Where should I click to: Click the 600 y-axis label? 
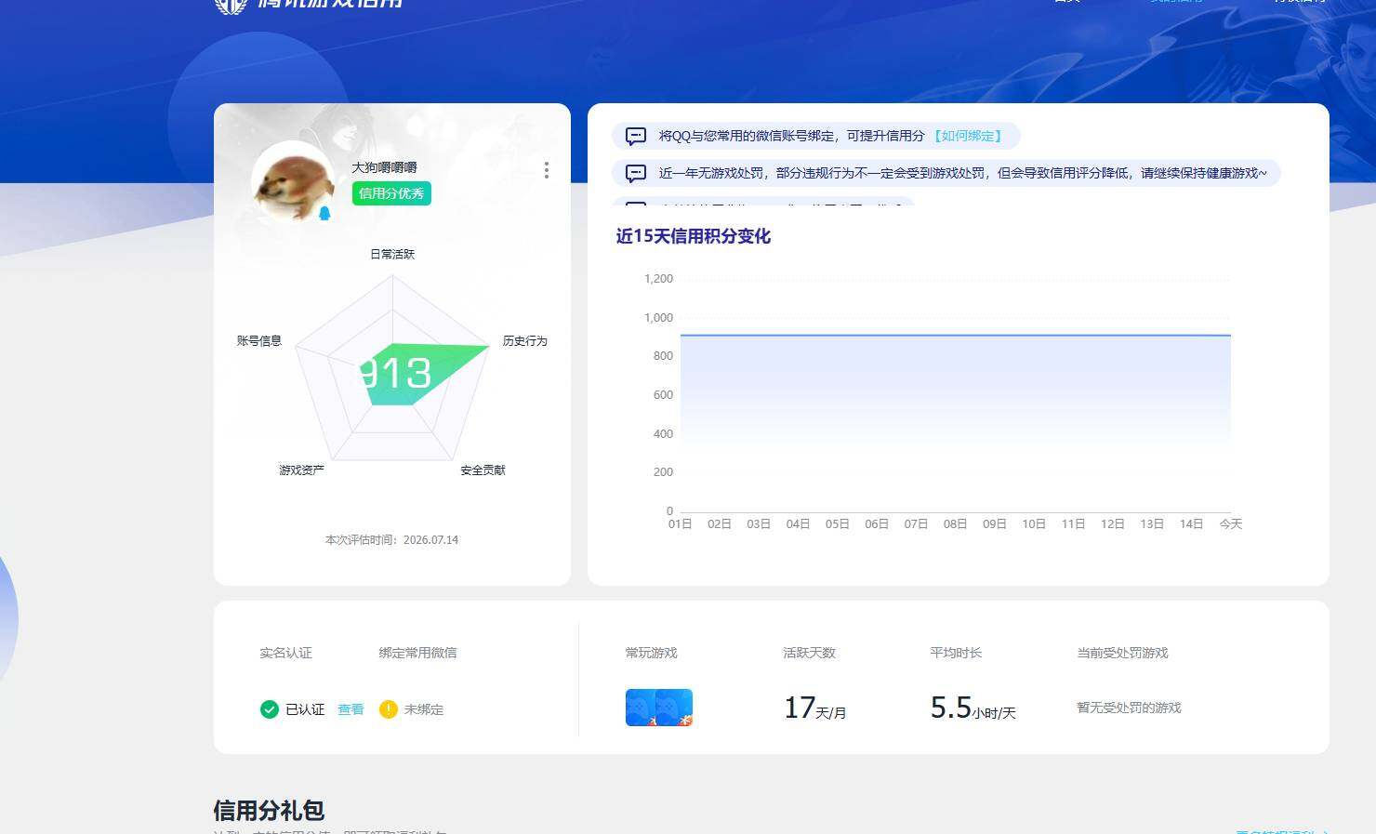click(663, 395)
